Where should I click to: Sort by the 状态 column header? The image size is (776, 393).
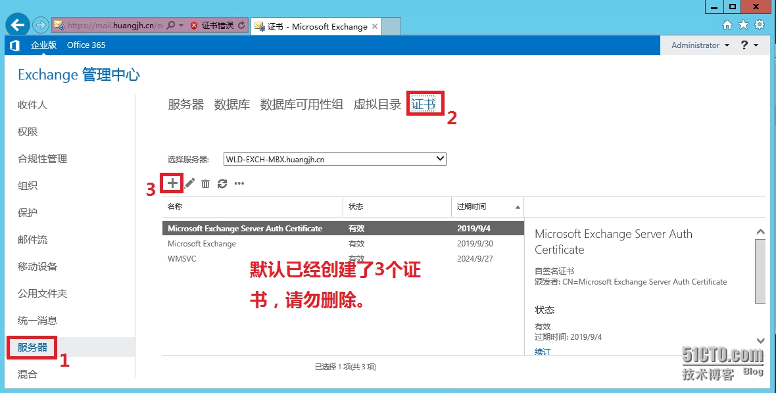(397, 206)
